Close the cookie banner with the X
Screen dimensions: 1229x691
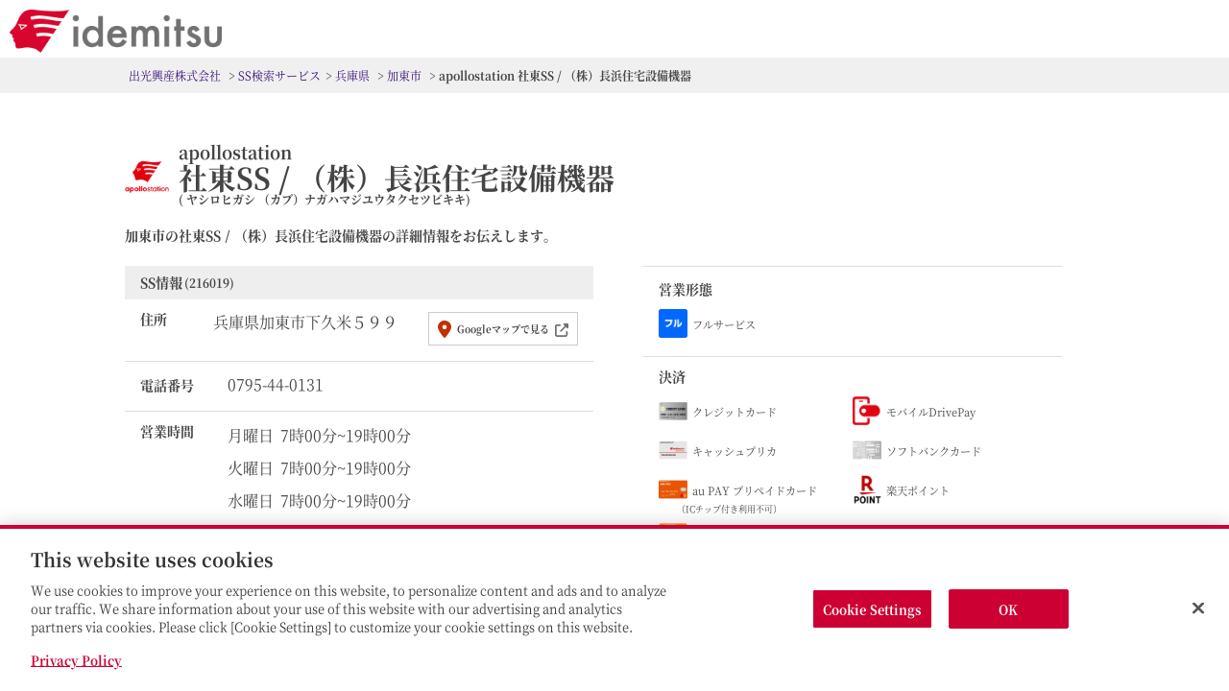click(x=1198, y=608)
